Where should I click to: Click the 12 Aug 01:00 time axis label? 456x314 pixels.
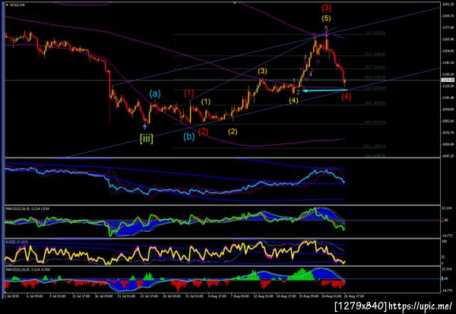pos(264,296)
